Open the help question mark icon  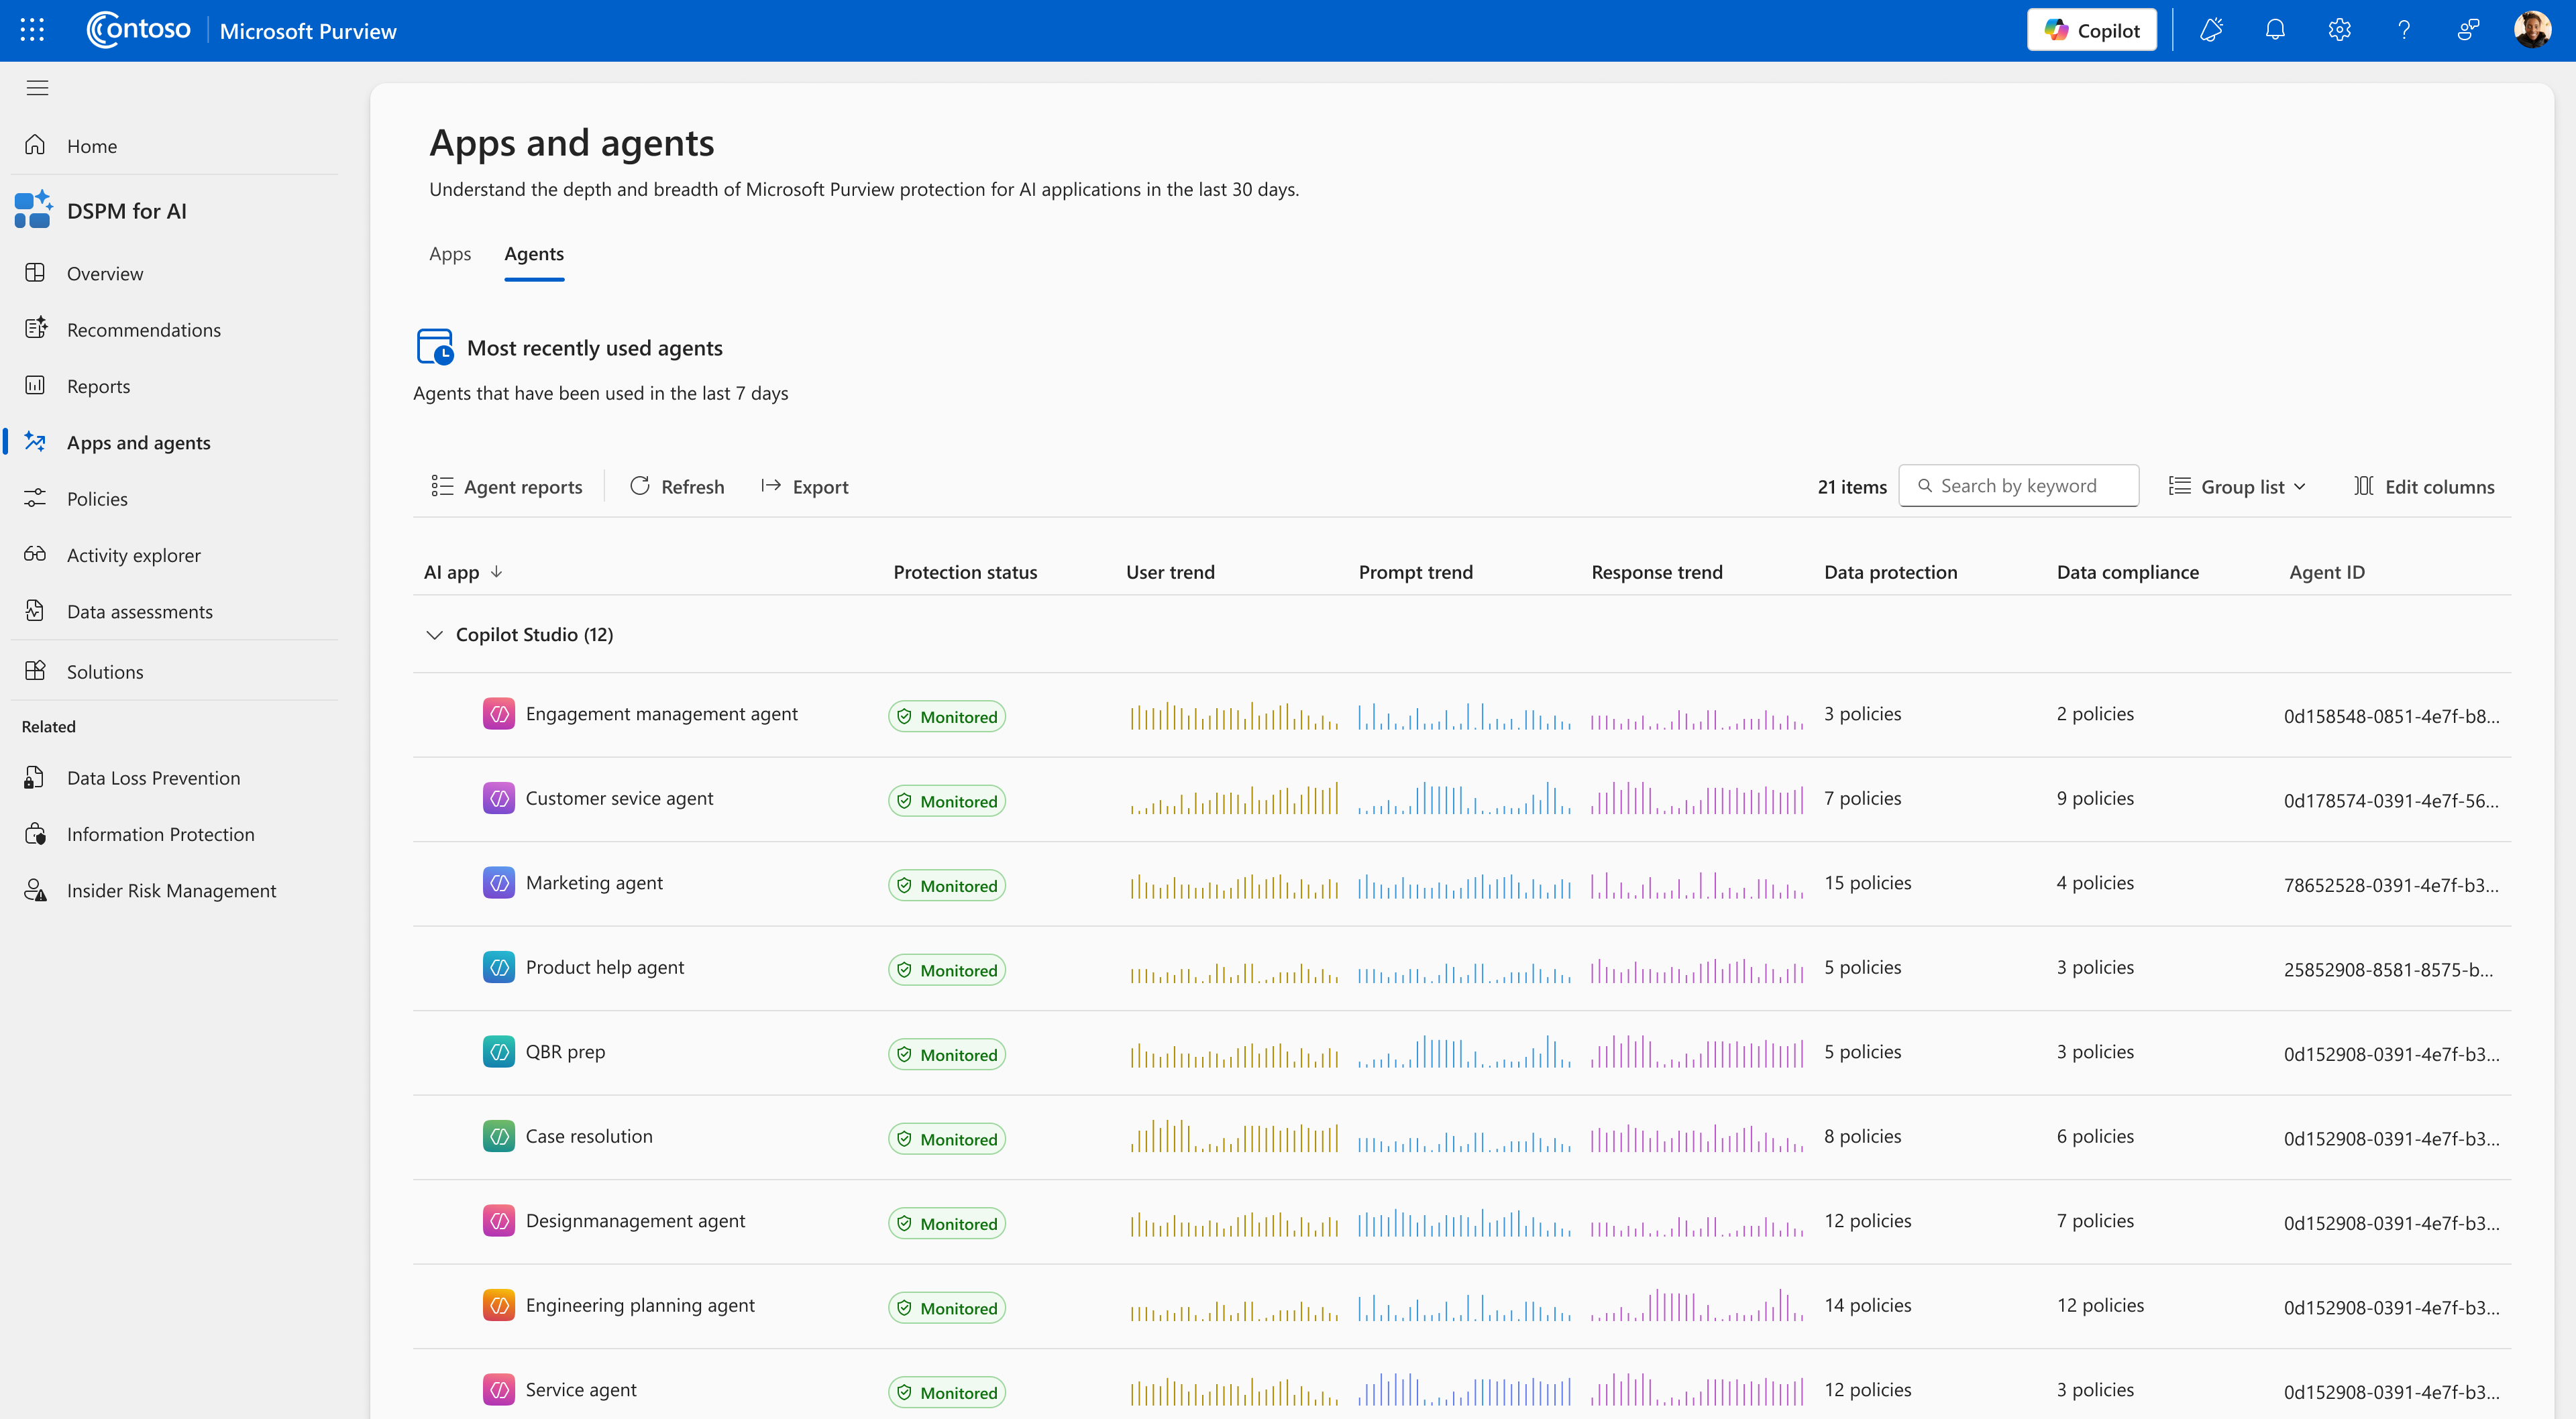point(2403,30)
